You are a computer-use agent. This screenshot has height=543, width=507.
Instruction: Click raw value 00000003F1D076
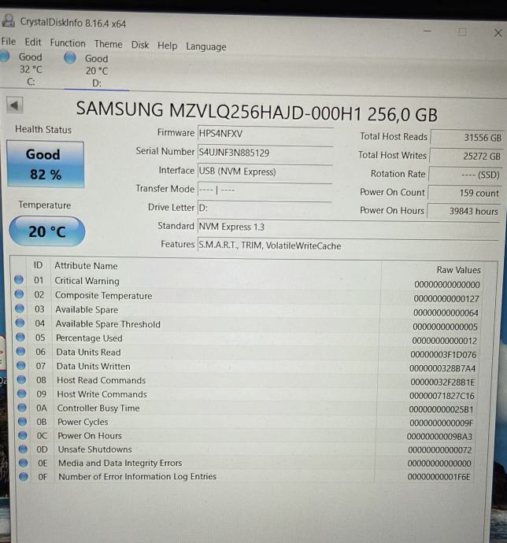(443, 355)
